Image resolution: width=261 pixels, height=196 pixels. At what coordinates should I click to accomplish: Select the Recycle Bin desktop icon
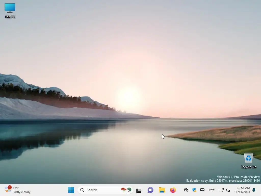pyautogui.click(x=248, y=161)
